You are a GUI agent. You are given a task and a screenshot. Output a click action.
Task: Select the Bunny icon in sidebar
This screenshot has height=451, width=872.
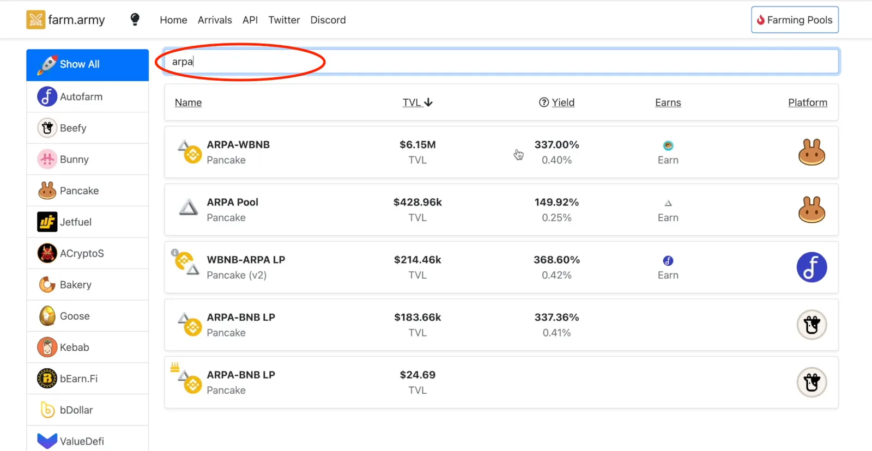click(47, 159)
